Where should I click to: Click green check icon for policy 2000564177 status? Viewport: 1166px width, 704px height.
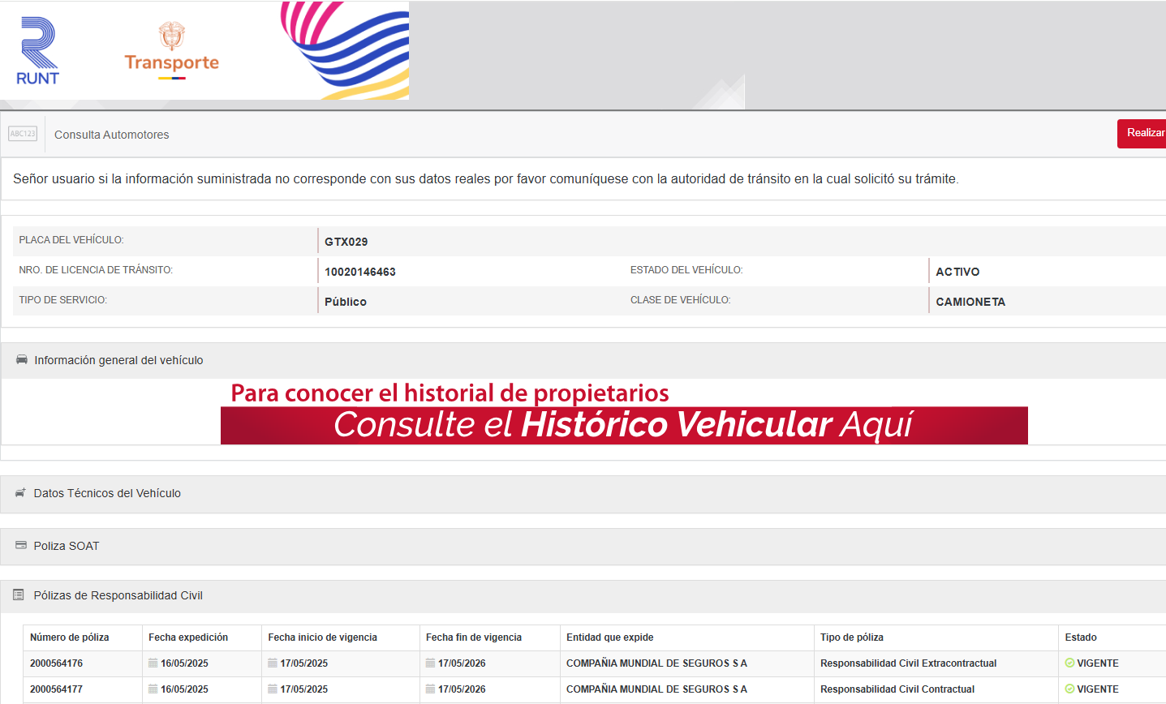tap(1069, 689)
